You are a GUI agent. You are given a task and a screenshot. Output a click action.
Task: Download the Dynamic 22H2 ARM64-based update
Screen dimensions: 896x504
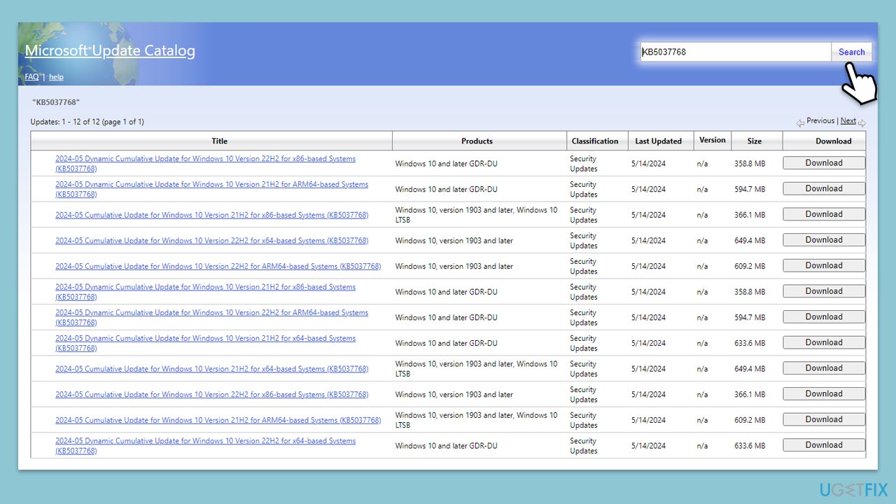824,316
